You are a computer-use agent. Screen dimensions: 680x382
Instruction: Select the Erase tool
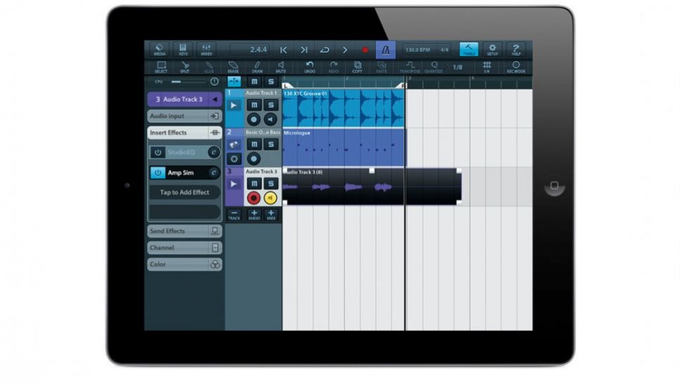(x=233, y=67)
